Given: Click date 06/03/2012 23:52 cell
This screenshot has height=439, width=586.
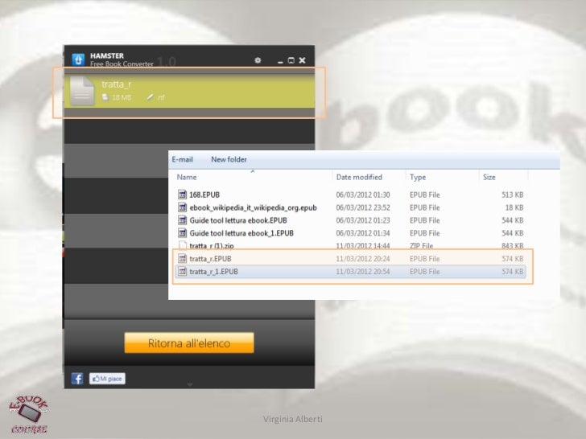Looking at the screenshot, I should click(x=363, y=207).
